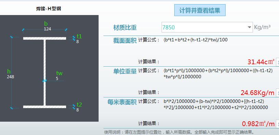279x135 pixels.
Task: Edit the b width value 124
Action: pos(48,29)
